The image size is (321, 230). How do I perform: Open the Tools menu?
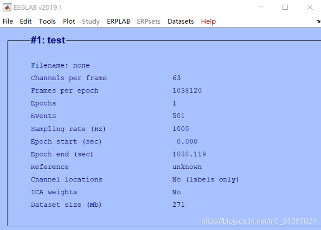[x=47, y=21]
